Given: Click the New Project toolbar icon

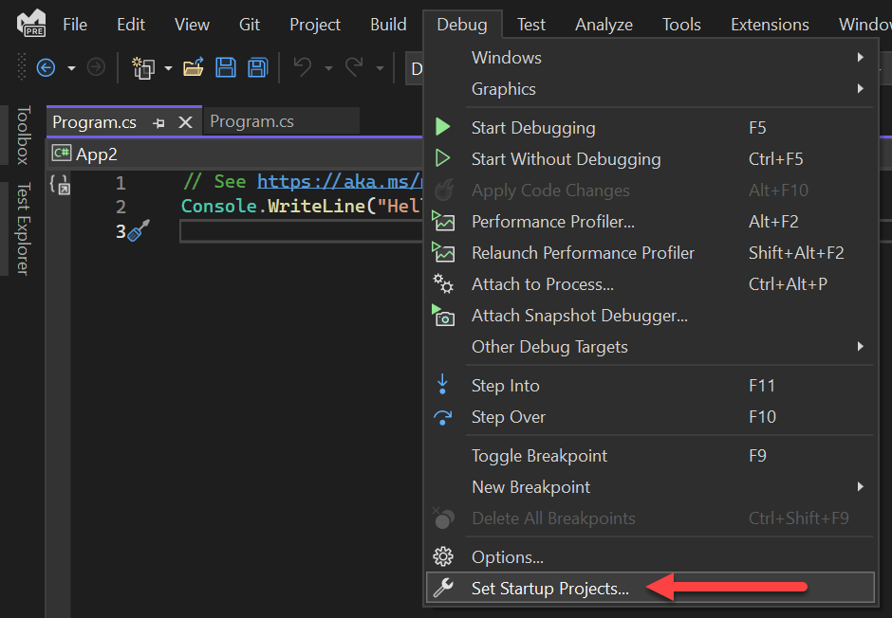Looking at the screenshot, I should click(143, 67).
